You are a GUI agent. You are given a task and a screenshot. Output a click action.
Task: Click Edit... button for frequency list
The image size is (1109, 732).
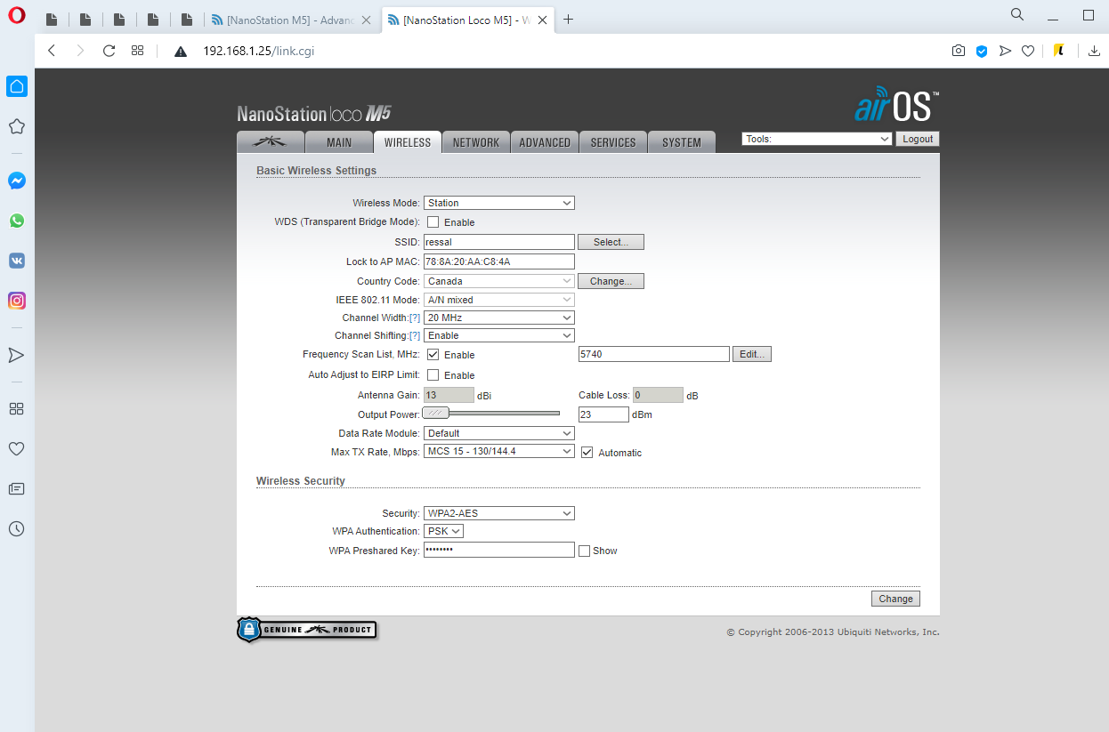[752, 354]
